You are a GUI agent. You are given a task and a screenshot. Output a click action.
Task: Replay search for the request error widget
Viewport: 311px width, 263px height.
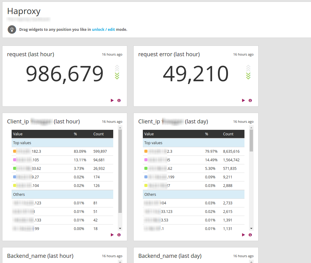(243, 100)
